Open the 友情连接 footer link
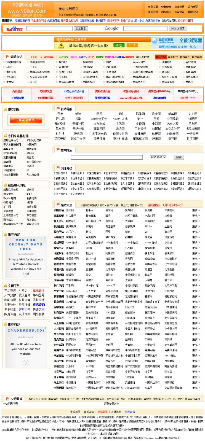205x441 pixels. click(116, 412)
